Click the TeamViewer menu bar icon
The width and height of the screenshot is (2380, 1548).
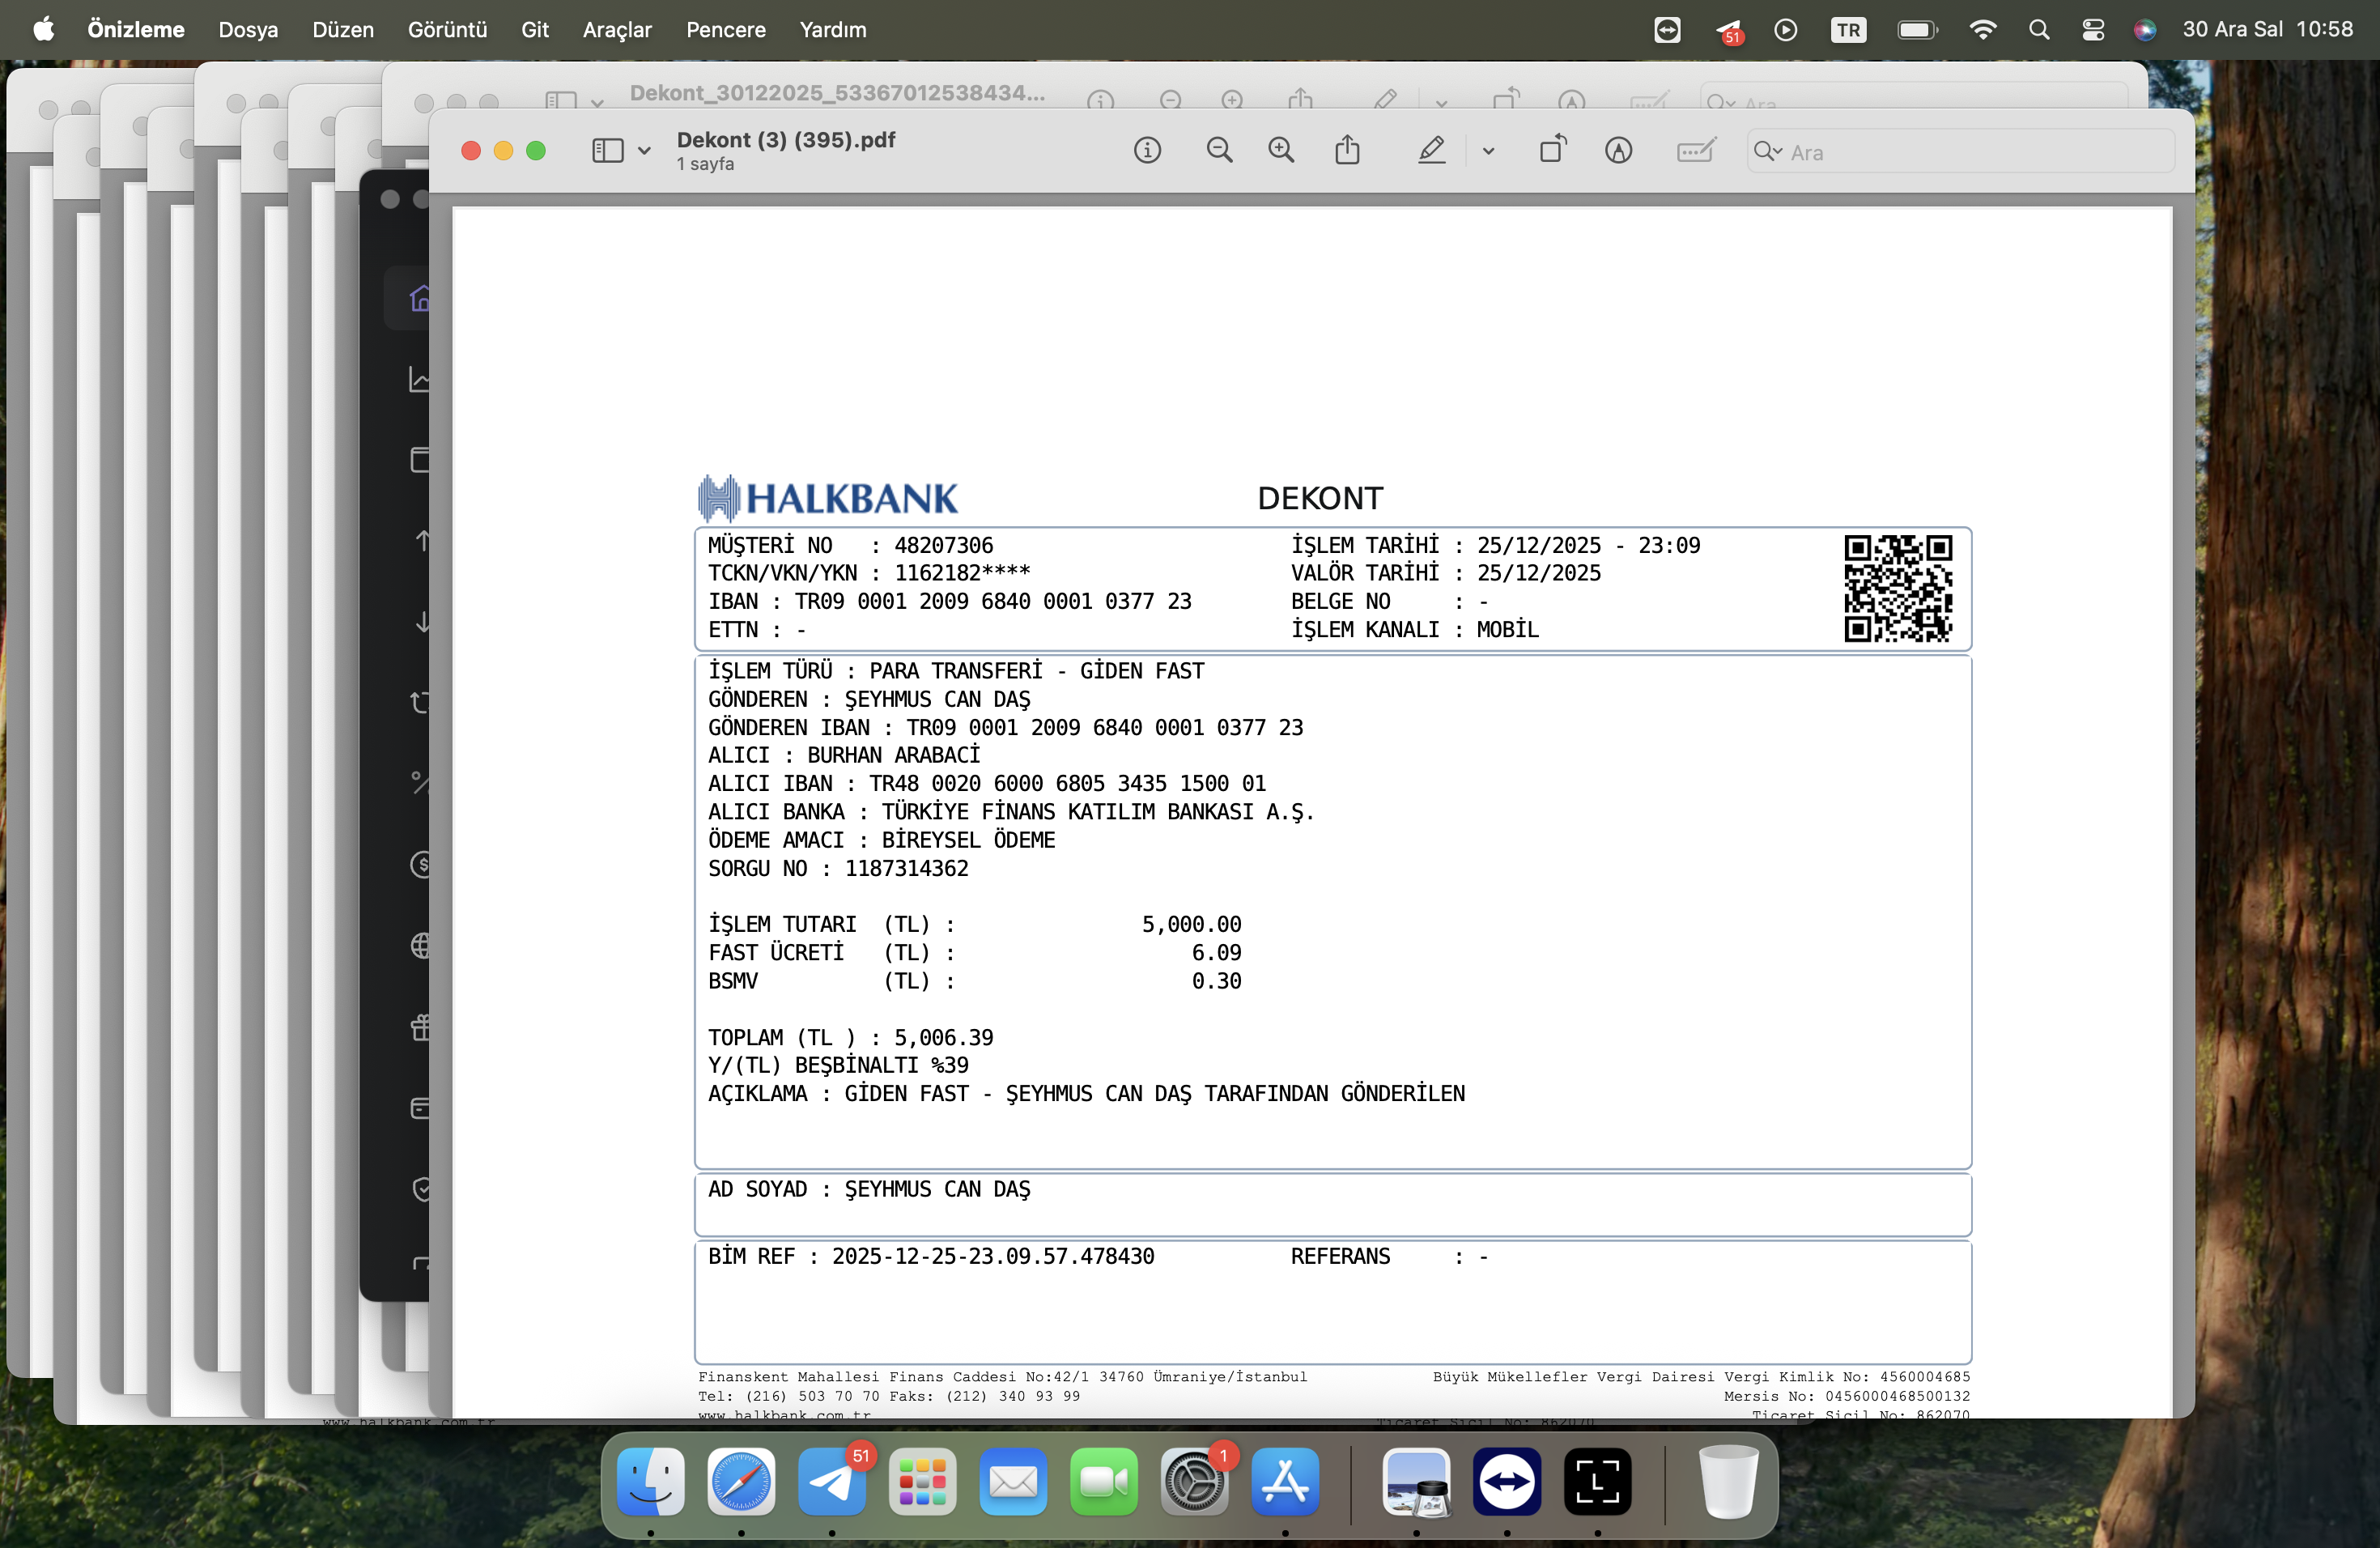pos(1667,30)
